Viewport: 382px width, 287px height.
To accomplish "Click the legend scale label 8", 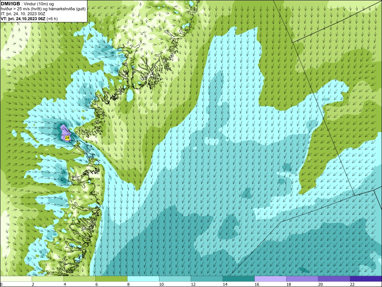I will point(128,284).
